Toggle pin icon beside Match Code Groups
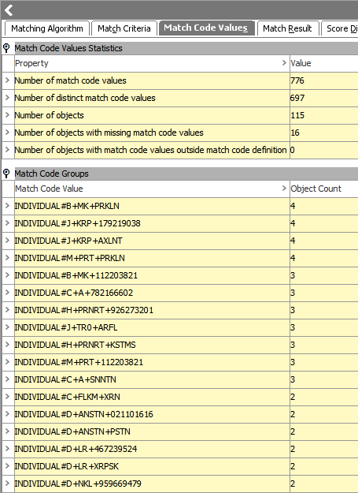The width and height of the screenshot is (358, 493). click(6, 174)
